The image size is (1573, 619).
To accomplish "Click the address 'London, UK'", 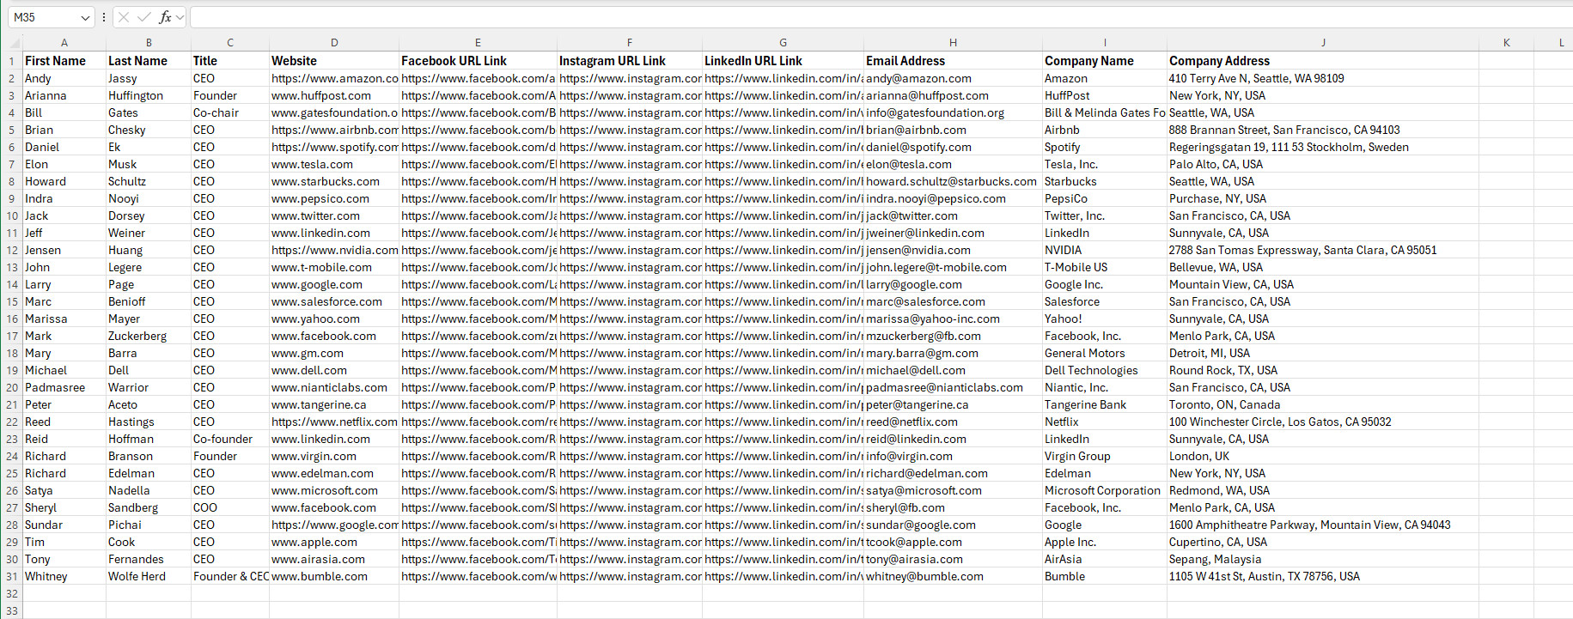I will (1198, 456).
